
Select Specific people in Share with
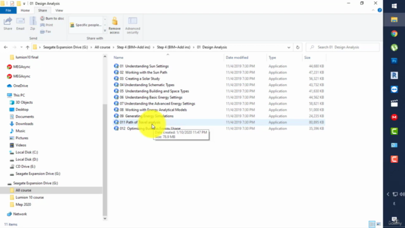[x=86, y=25]
